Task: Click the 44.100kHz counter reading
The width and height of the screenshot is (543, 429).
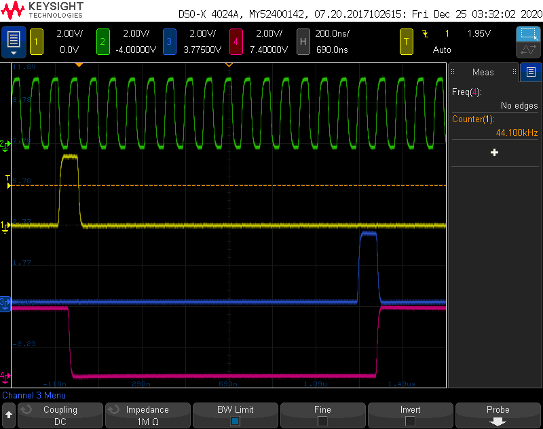Action: coord(517,132)
